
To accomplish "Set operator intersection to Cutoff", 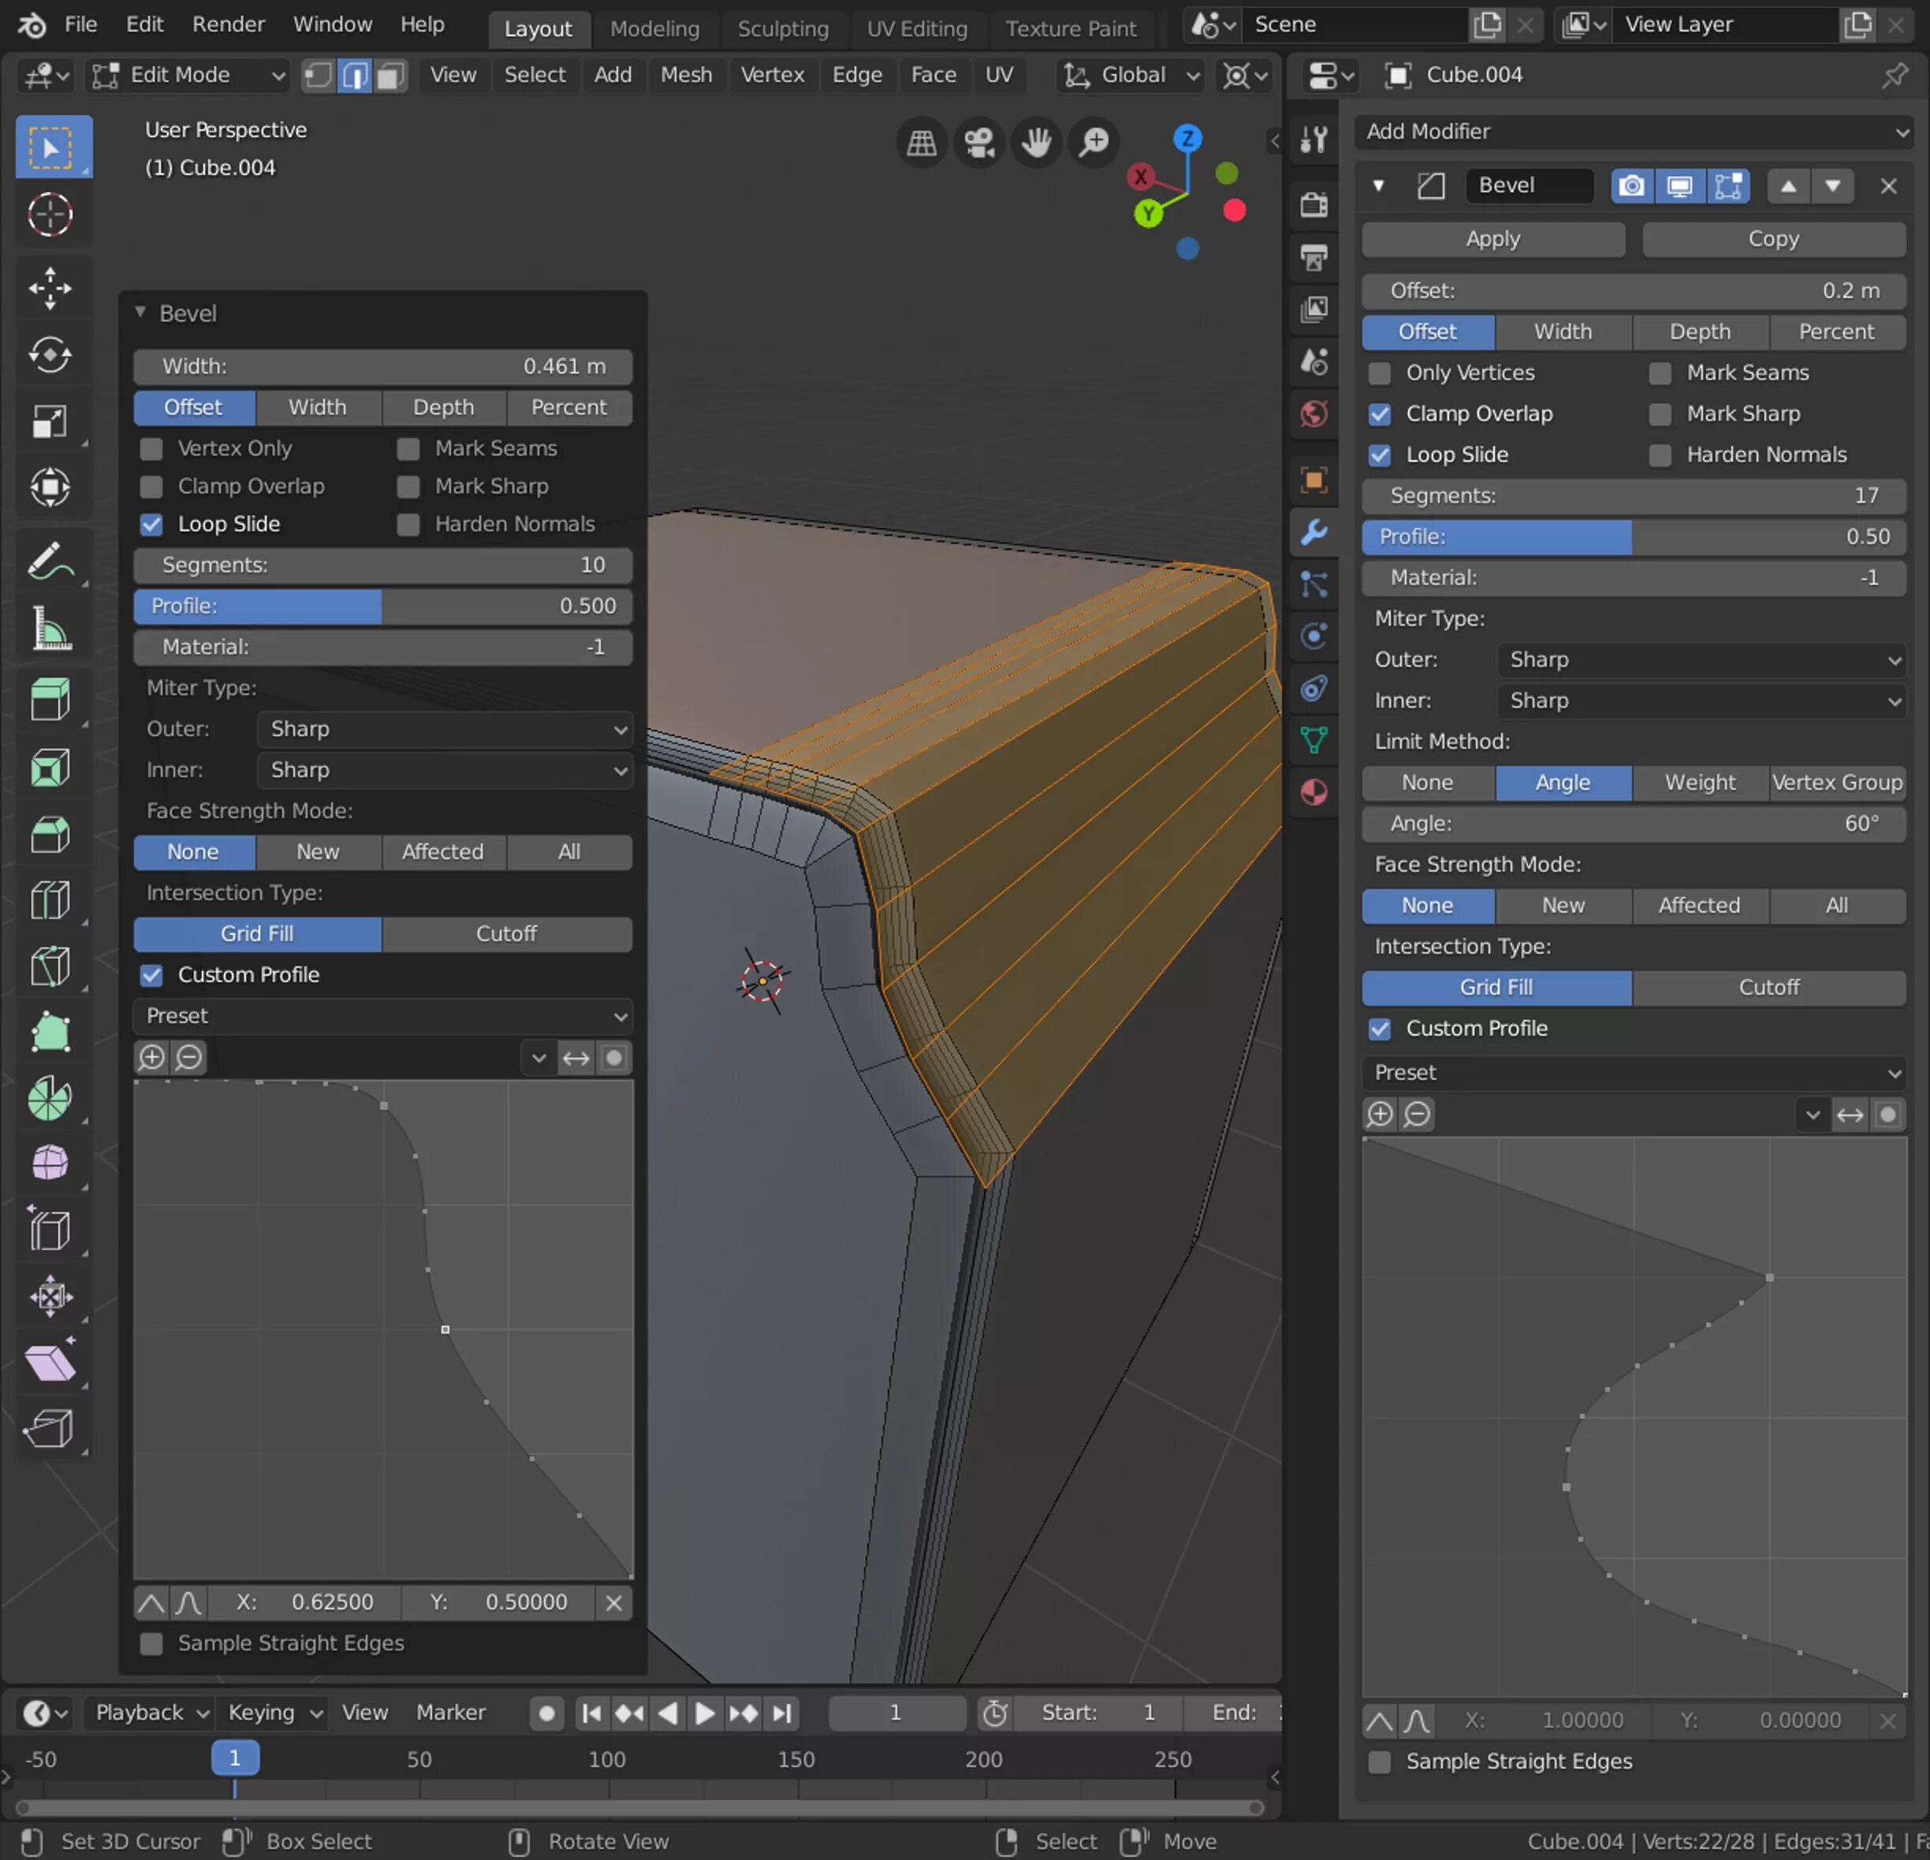I will pos(506,934).
